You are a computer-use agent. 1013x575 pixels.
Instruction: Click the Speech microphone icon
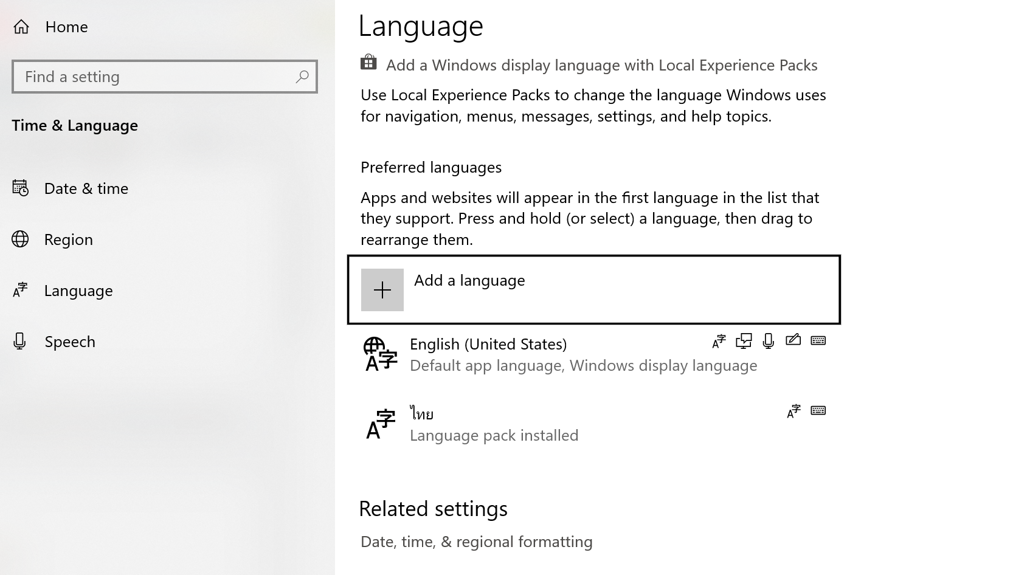20,342
